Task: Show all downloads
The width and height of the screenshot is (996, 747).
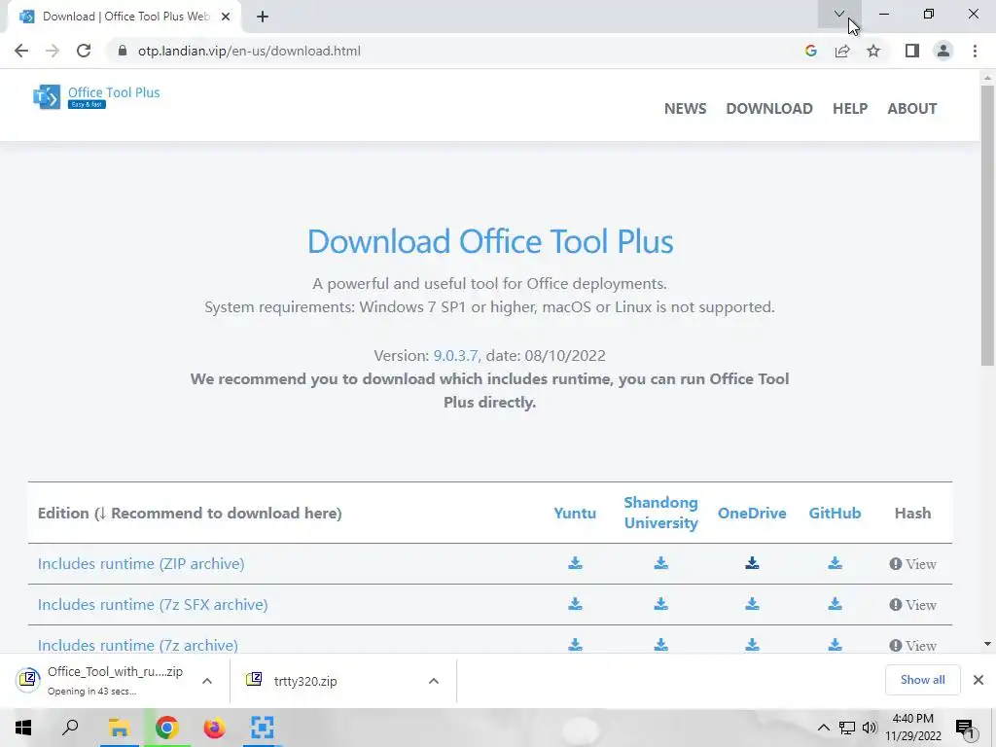Action: [x=922, y=680]
